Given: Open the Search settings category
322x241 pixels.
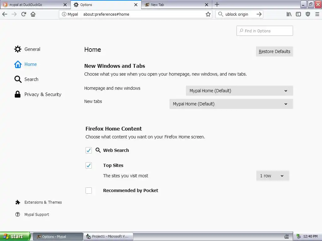Looking at the screenshot, I should pos(26,79).
